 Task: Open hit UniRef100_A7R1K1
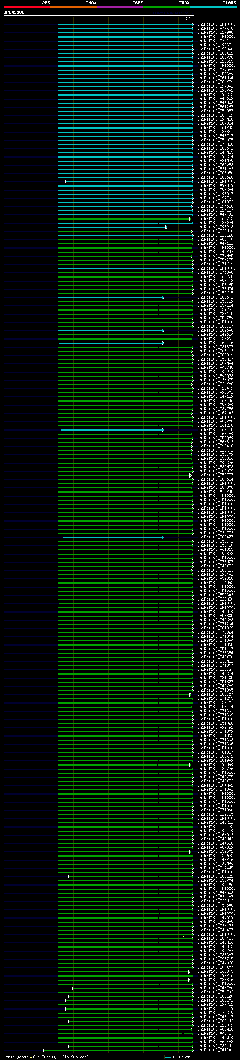[215, 41]
